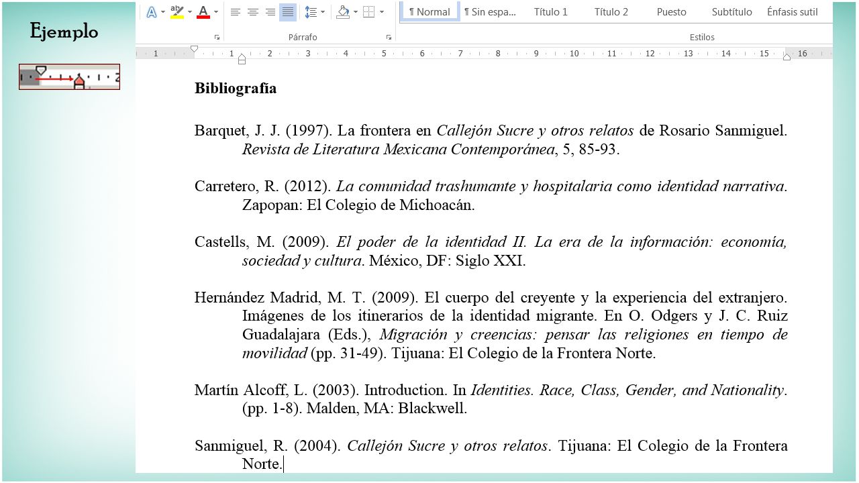The image size is (859, 483).
Task: Toggle justified alignment button
Action: click(x=287, y=11)
